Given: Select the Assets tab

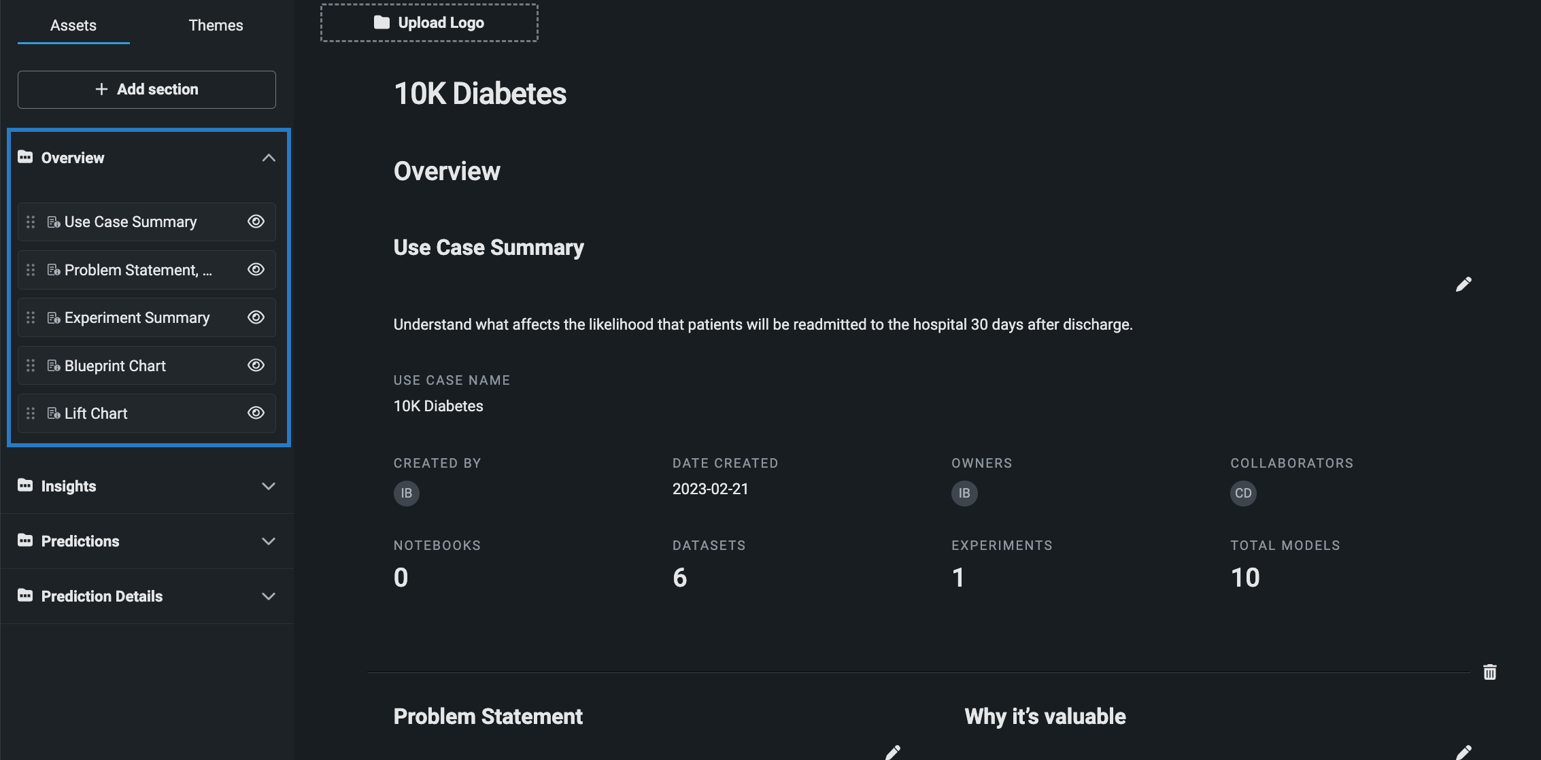Looking at the screenshot, I should tap(73, 25).
